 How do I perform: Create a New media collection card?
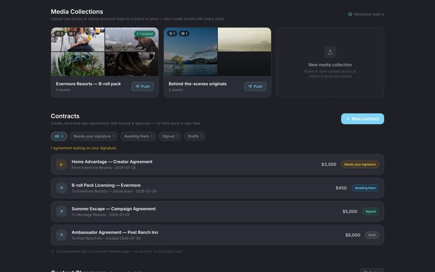330,63
